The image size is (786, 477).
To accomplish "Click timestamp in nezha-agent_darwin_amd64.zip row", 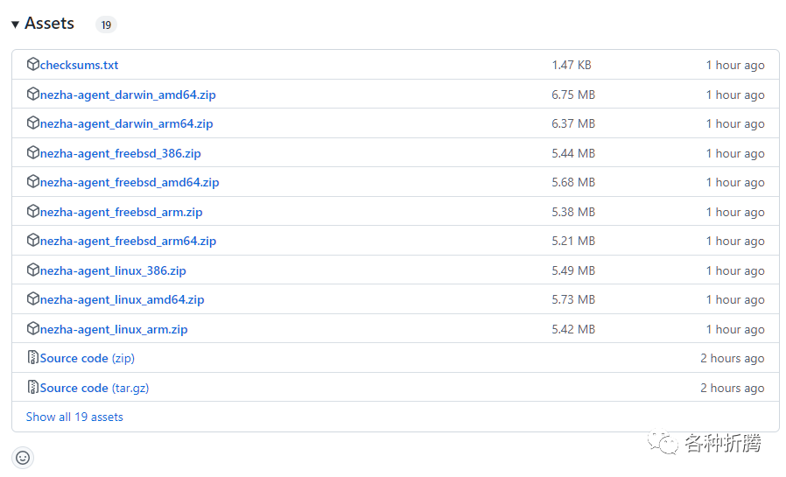I will point(735,95).
